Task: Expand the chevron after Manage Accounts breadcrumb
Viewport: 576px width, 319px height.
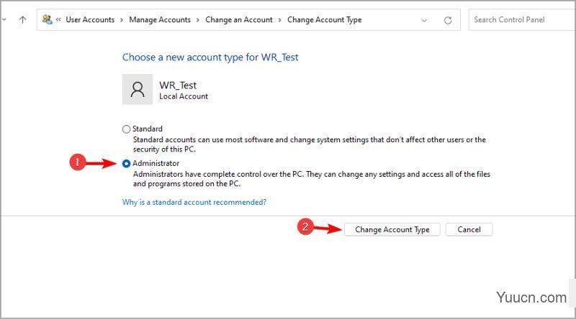Action: click(x=198, y=20)
